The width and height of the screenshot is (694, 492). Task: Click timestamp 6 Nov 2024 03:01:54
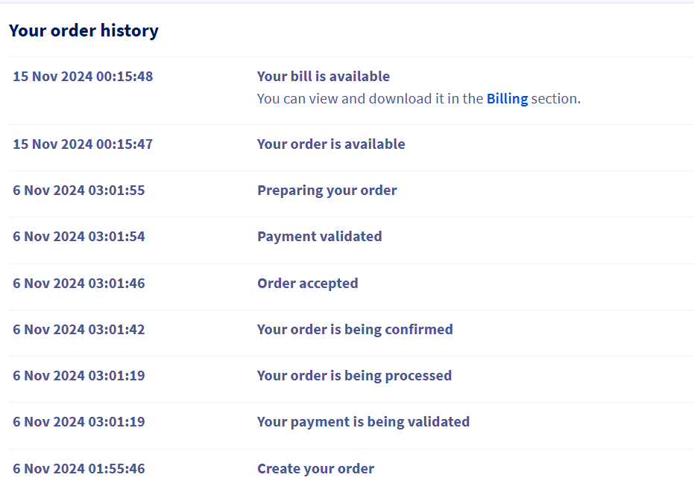(79, 237)
